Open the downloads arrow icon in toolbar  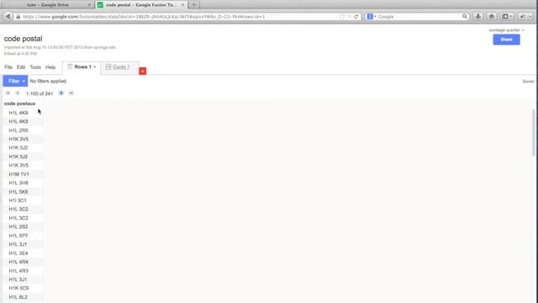tap(478, 16)
